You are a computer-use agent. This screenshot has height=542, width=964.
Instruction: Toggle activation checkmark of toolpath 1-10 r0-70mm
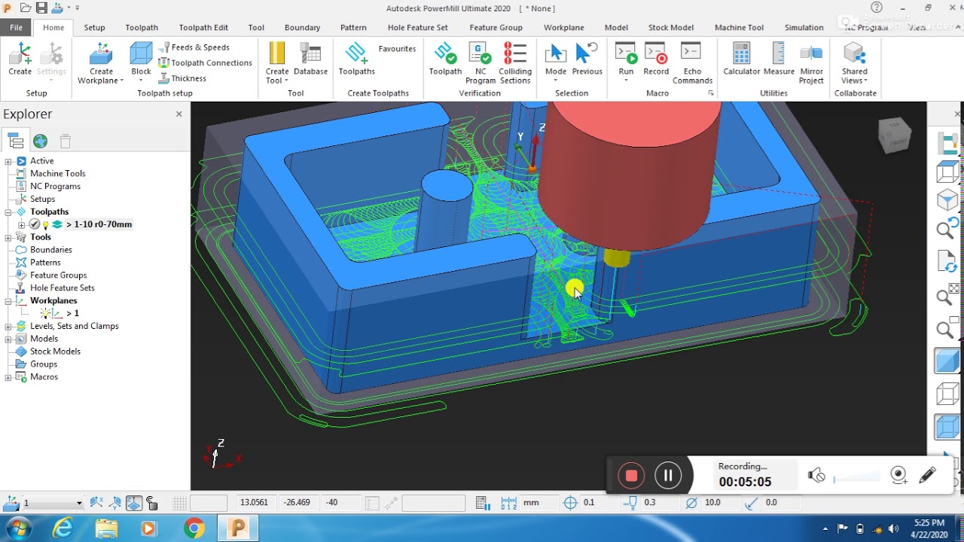click(34, 224)
